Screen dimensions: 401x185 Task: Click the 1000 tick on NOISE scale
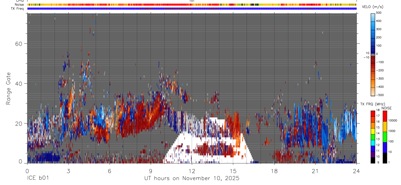pyautogui.click(x=392, y=131)
